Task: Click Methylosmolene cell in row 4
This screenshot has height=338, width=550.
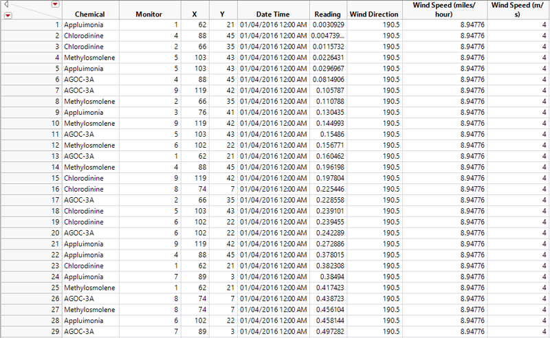Action: (x=89, y=58)
